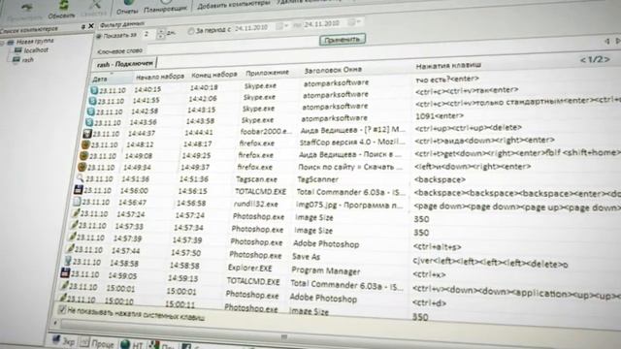621x349 pixels.
Task: Click the horizontal scrollbar under the table
Action: click(x=284, y=336)
